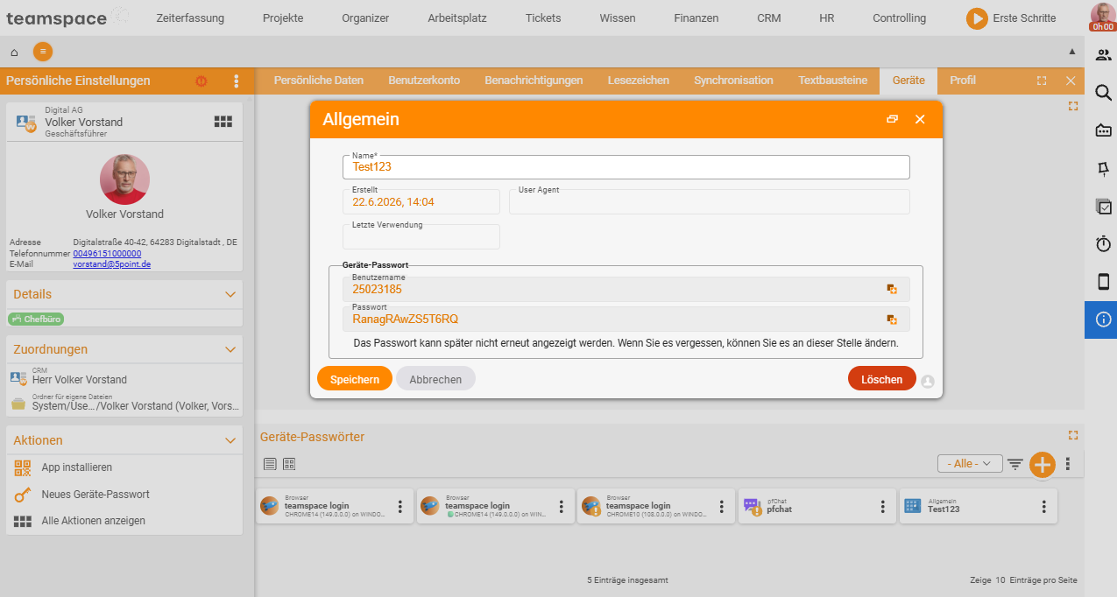1117x597 pixels.
Task: Open the tasks checkbox icon in right sidebar
Action: pyautogui.click(x=1103, y=207)
